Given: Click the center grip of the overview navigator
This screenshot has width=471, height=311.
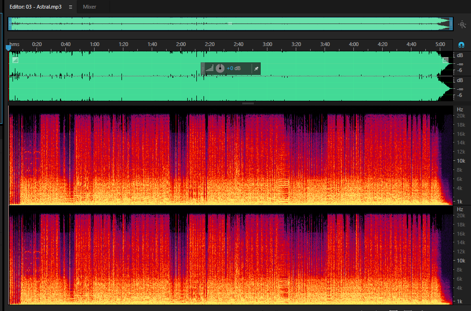Looking at the screenshot, I should coord(230,23).
